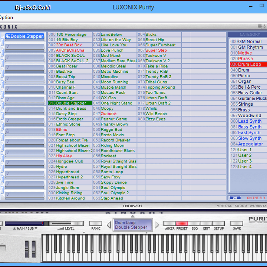Choose preset 067 Super Step

click(159, 50)
